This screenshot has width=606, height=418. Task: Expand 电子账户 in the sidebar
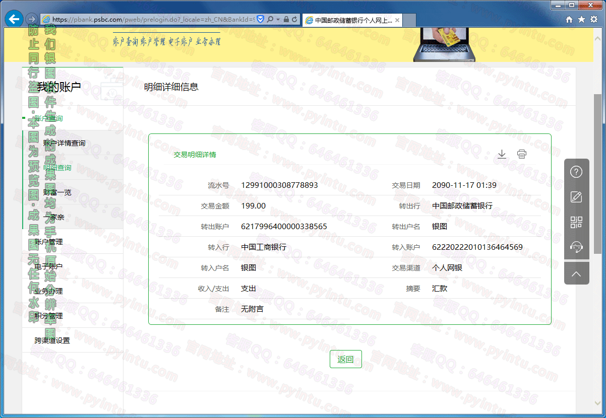48,266
